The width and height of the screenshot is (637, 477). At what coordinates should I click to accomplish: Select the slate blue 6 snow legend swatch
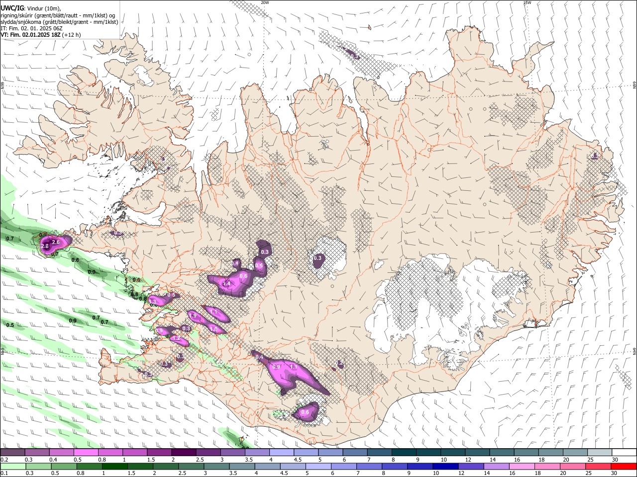click(355, 453)
